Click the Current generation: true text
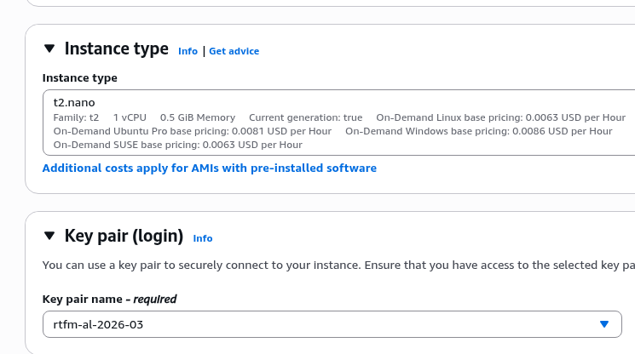635x354 pixels. point(305,117)
